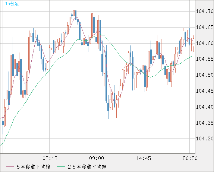Image resolution: width=214 pixels, height=172 pixels.
Task: Click the green 25-period legend line sample
Action: coord(61,167)
